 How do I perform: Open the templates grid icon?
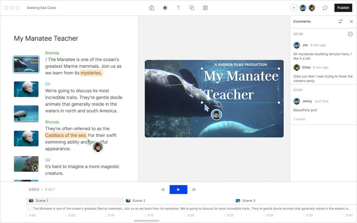(205, 7)
